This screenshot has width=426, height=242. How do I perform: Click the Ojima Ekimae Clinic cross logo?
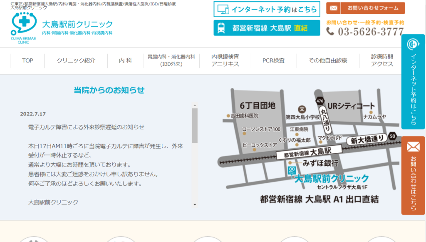(23, 28)
